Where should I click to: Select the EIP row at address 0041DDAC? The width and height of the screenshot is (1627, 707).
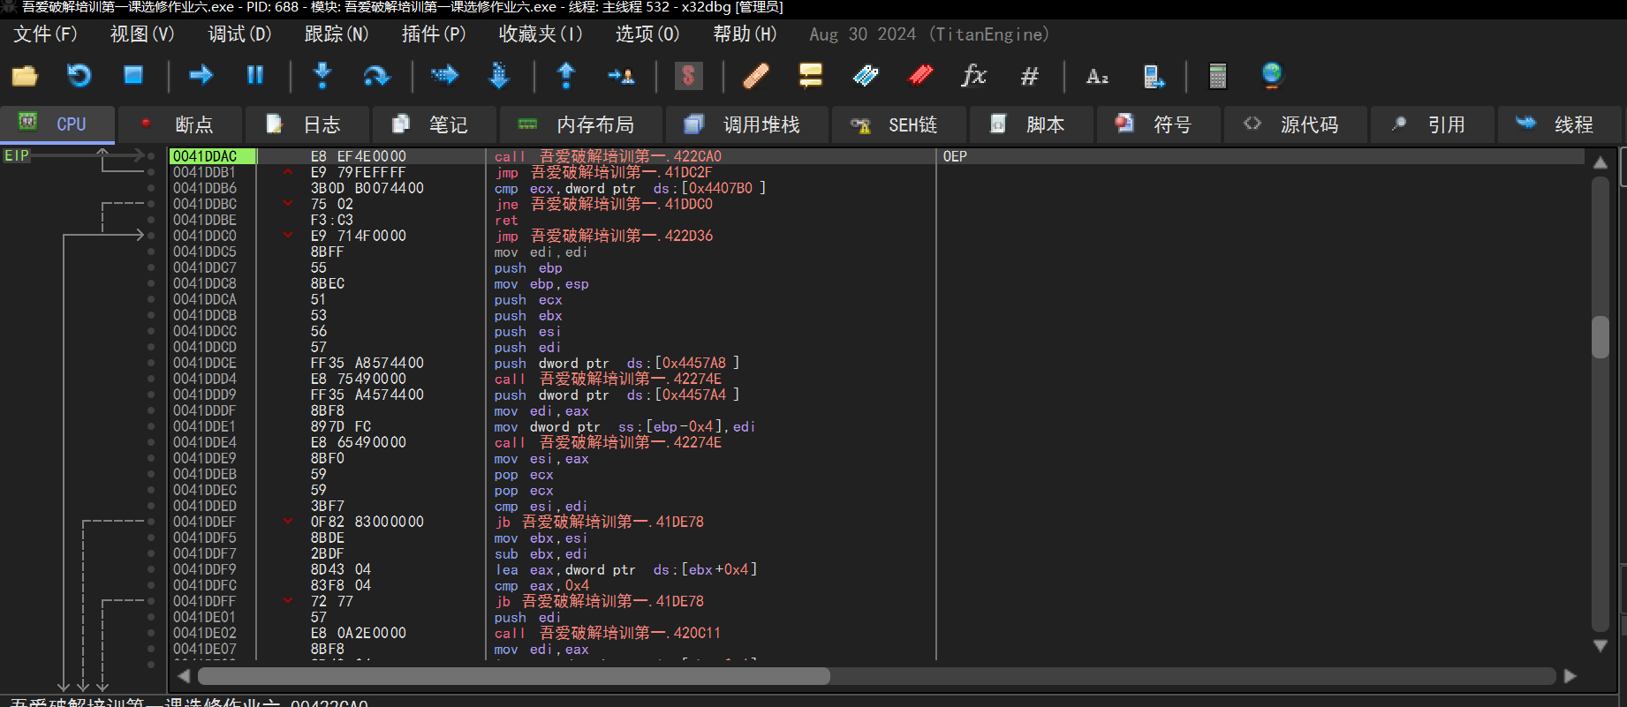pyautogui.click(x=876, y=156)
